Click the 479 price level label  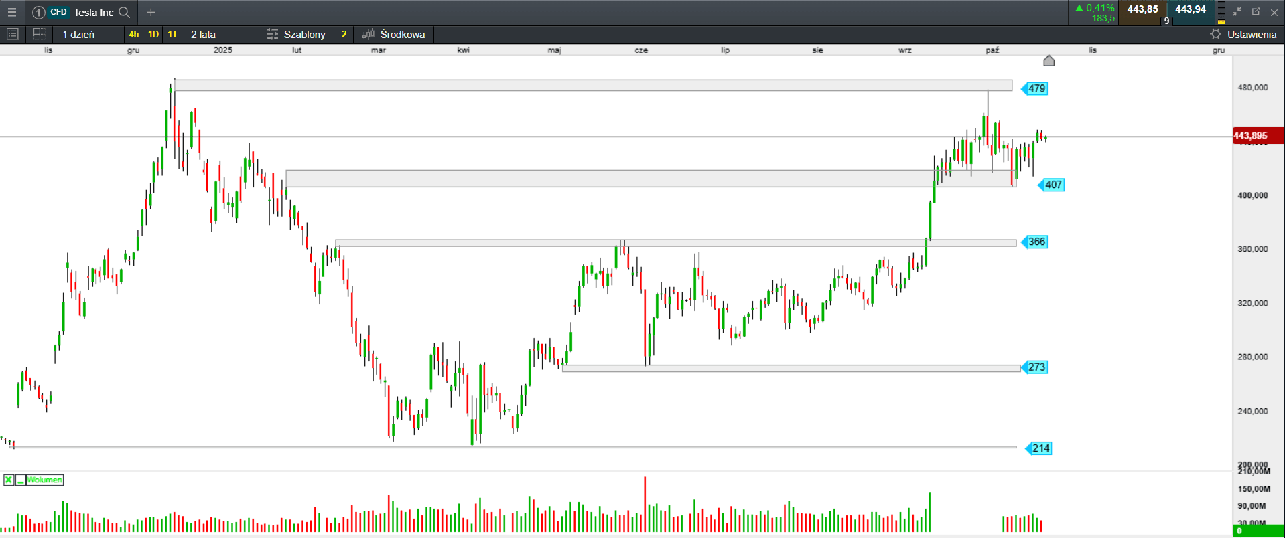[1036, 88]
